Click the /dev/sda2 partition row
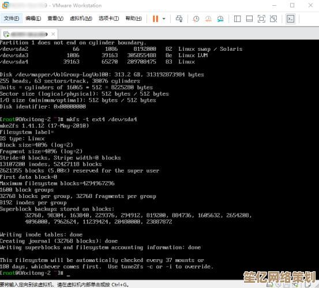 pyautogui.click(x=121, y=49)
